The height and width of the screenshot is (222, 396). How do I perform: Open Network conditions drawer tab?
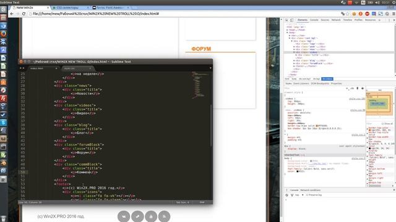[x=311, y=190]
